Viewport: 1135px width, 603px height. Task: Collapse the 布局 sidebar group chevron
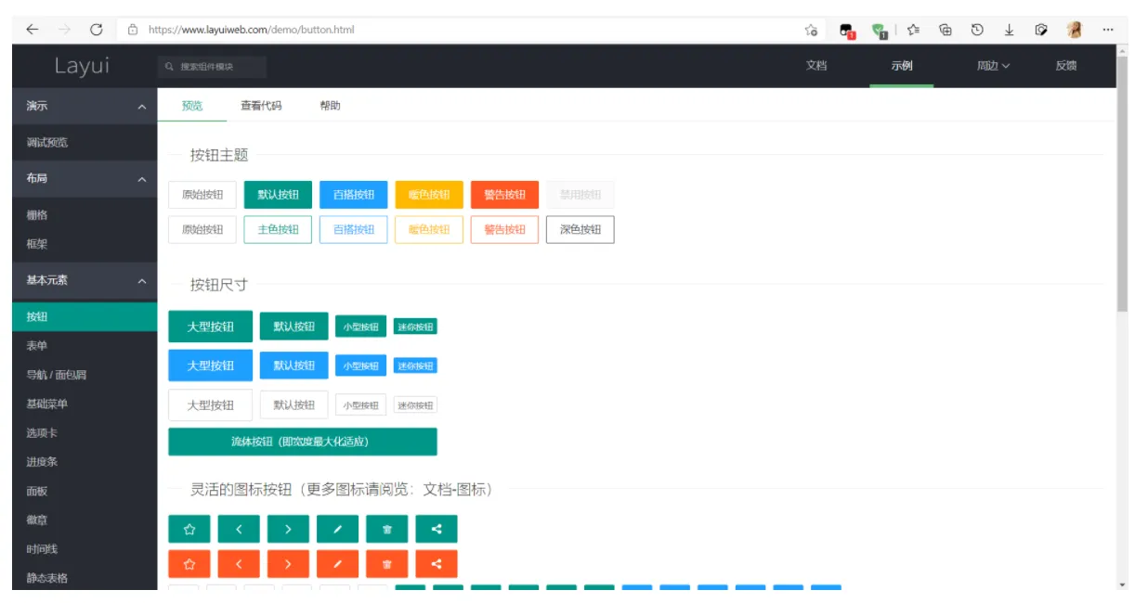141,179
